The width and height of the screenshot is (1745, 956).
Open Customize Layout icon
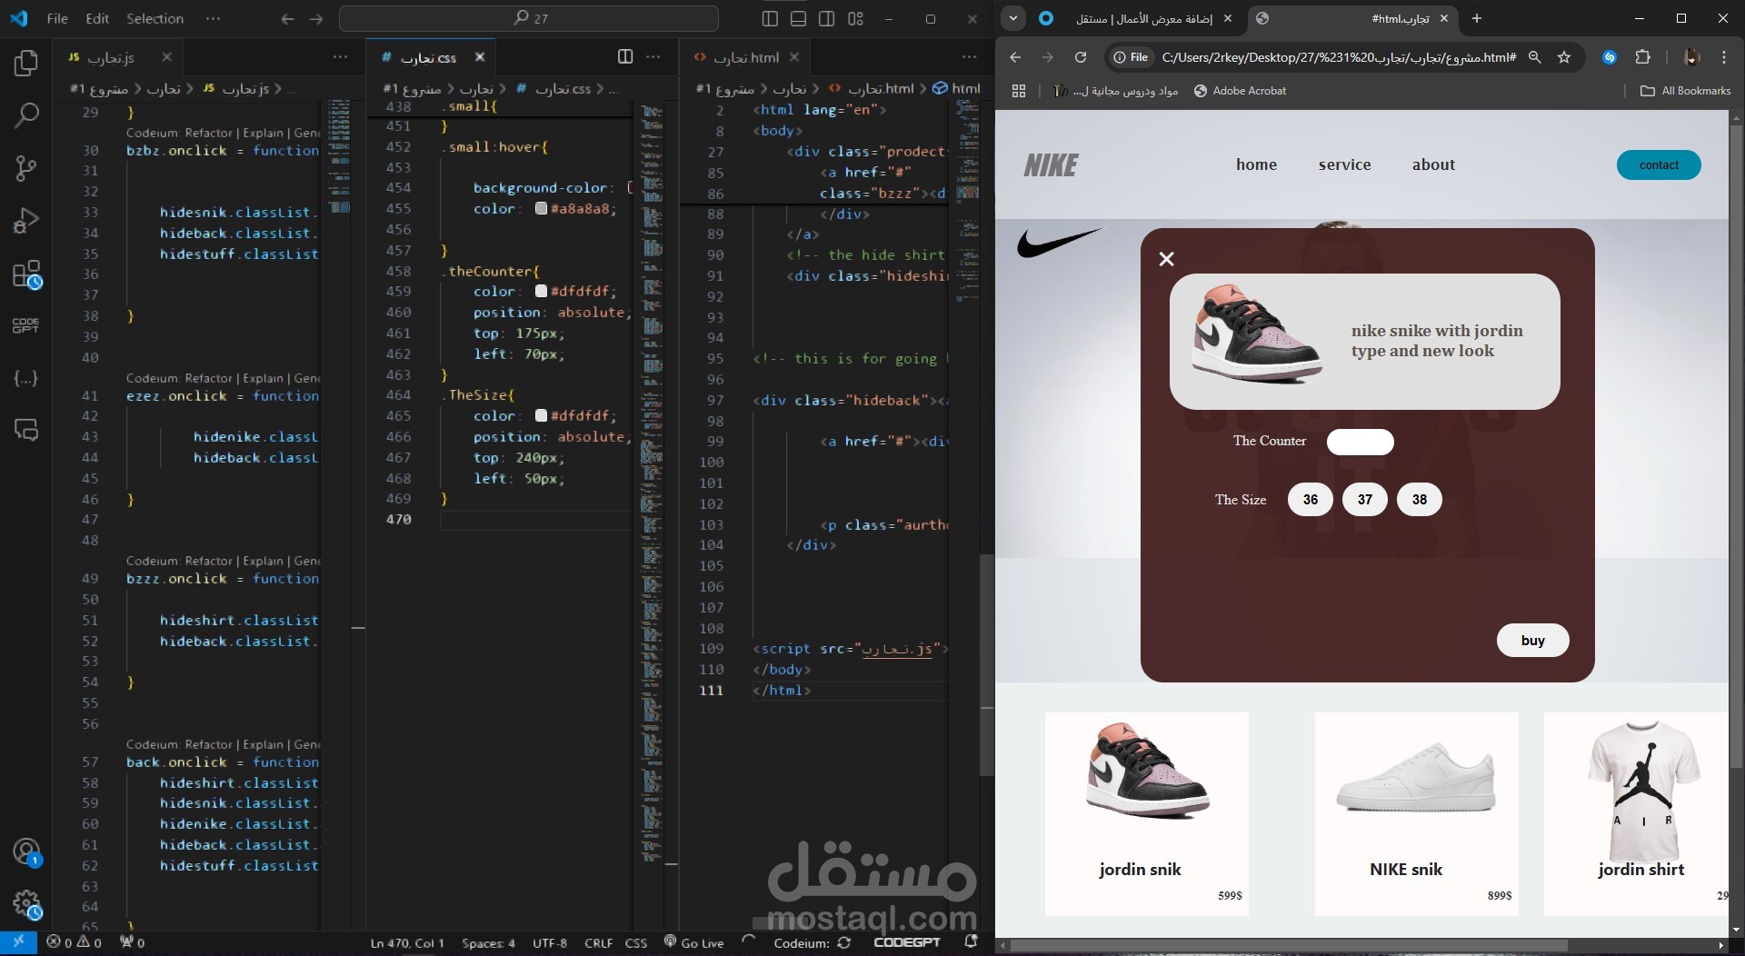[x=855, y=18]
